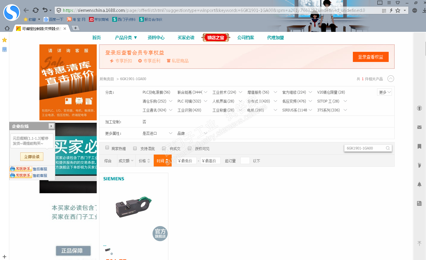
Task: Bookmark this page with the star icon
Action: pyautogui.click(x=398, y=10)
